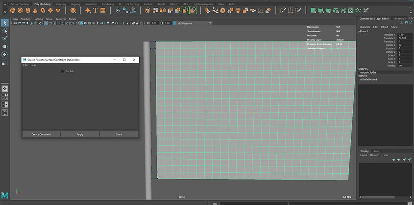Open Edit menu in Option Box window

[25, 65]
